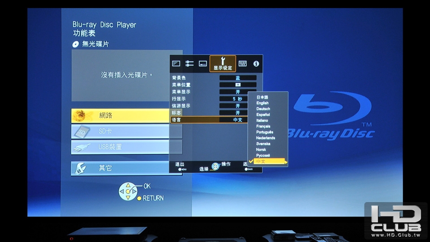This screenshot has width=430, height=242.
Task: Toggle 标志 on/off value
Action: pos(238,113)
